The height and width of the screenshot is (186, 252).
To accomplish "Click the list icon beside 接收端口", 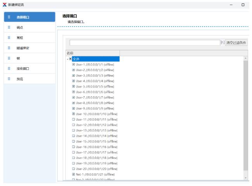I will point(9,68).
